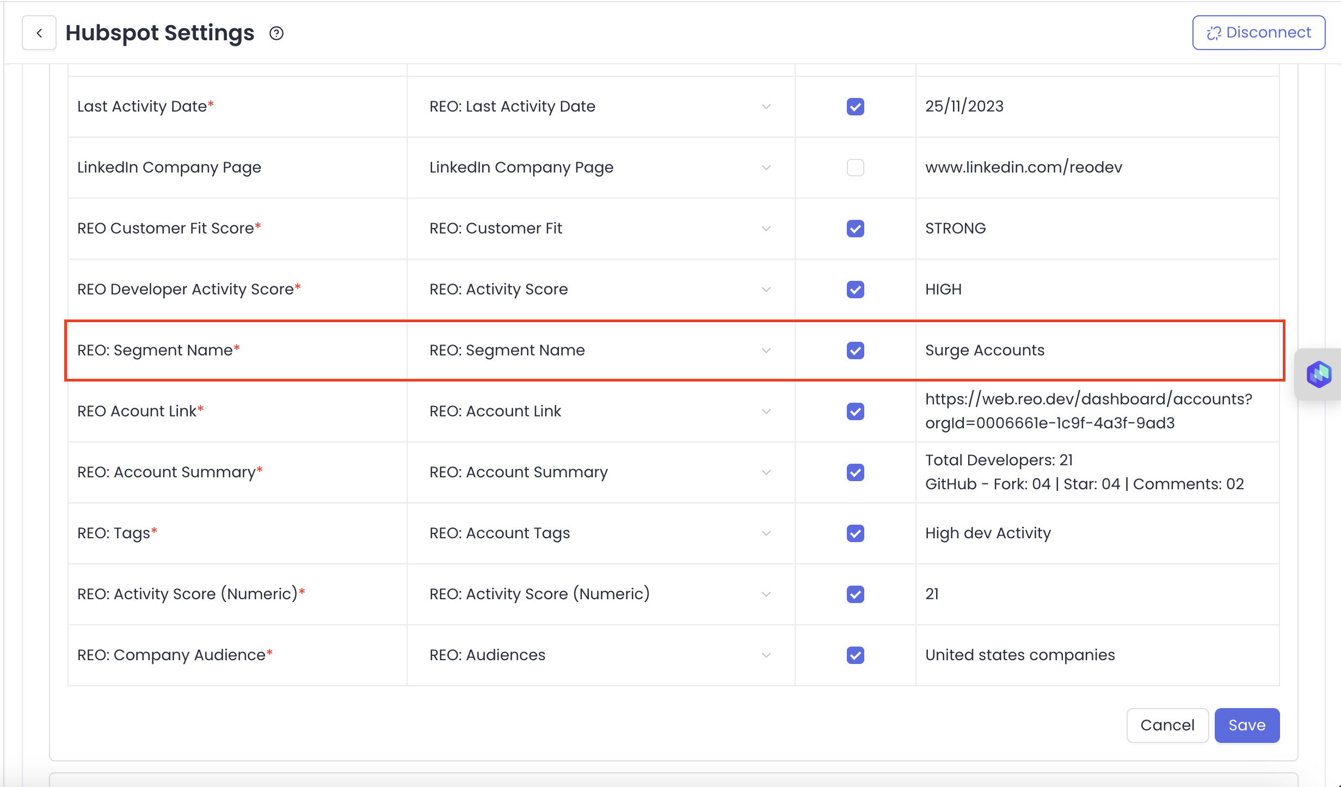Viewport: 1341px width, 787px height.
Task: Enable the LinkedIn Company Page checkbox
Action: [855, 168]
